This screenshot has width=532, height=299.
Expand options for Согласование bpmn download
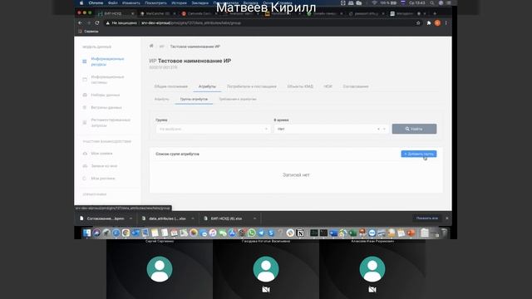[131, 218]
